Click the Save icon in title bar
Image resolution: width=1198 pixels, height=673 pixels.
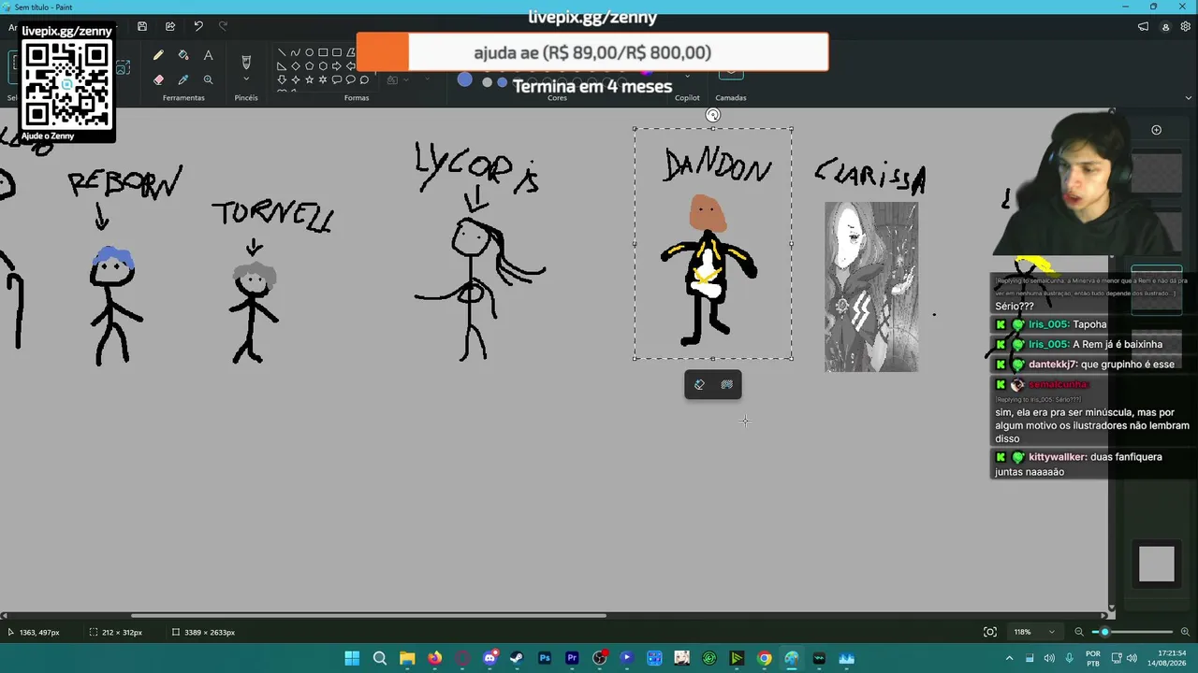click(x=142, y=26)
